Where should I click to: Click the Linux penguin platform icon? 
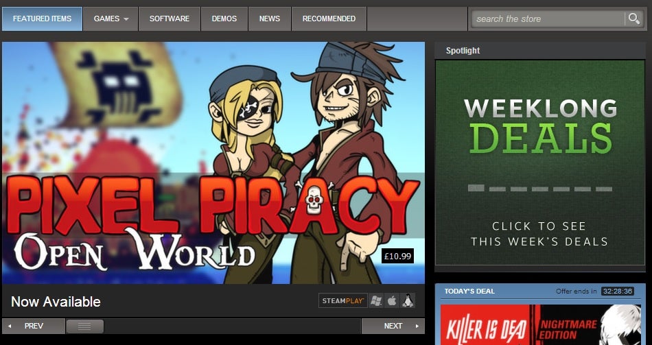click(408, 300)
